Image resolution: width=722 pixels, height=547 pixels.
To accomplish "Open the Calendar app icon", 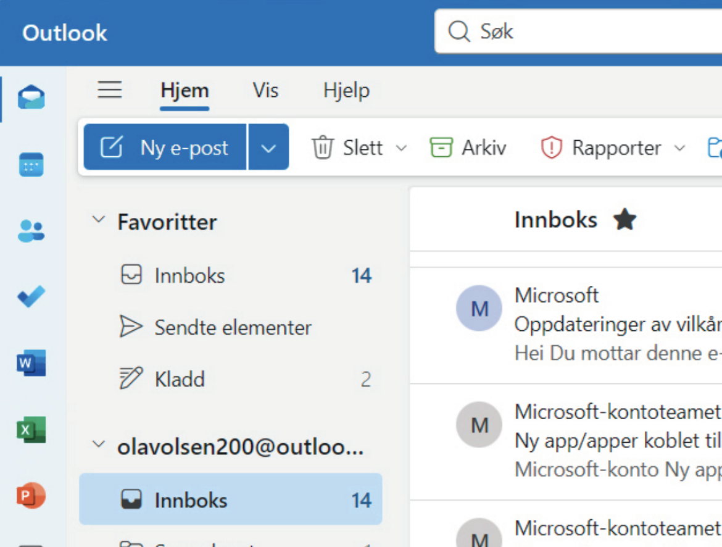I will tap(31, 165).
